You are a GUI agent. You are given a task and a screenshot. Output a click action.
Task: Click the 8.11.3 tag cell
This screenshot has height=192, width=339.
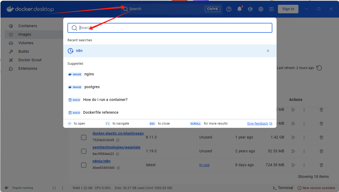tap(151, 137)
